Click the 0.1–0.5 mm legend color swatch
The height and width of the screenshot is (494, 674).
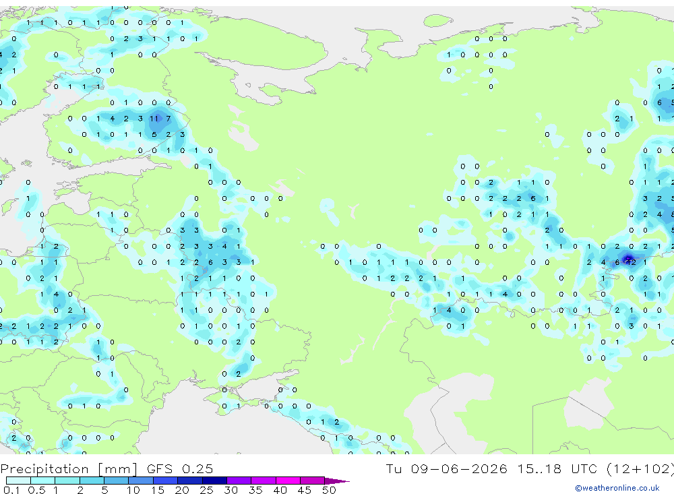18,481
